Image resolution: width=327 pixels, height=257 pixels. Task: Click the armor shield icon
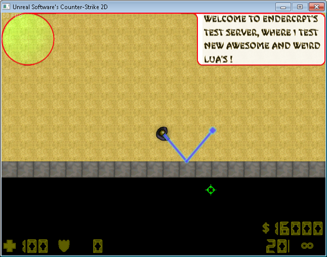pos(64,246)
